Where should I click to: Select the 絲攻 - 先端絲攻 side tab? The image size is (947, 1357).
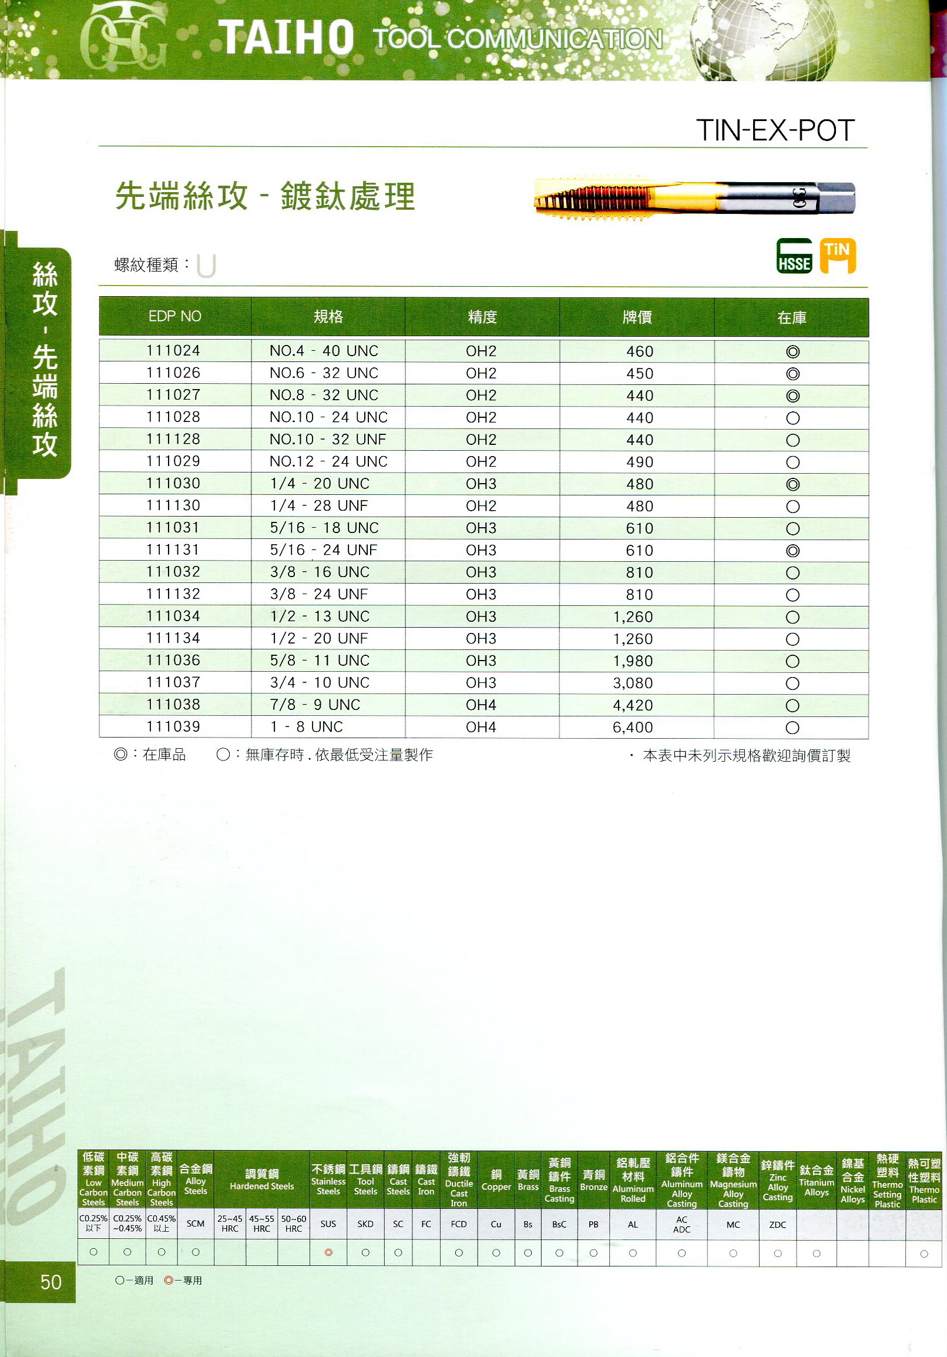[44, 360]
